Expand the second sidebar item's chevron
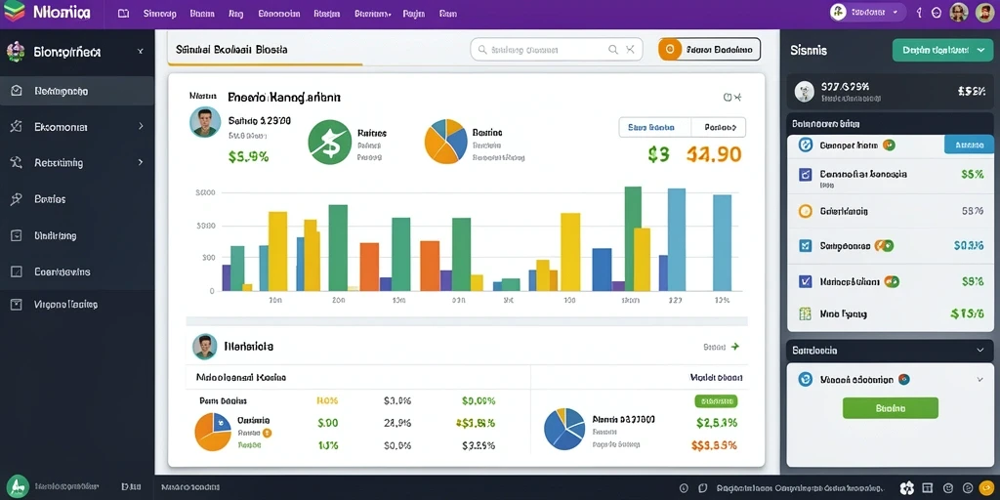The height and width of the screenshot is (500, 1000). coord(141,127)
